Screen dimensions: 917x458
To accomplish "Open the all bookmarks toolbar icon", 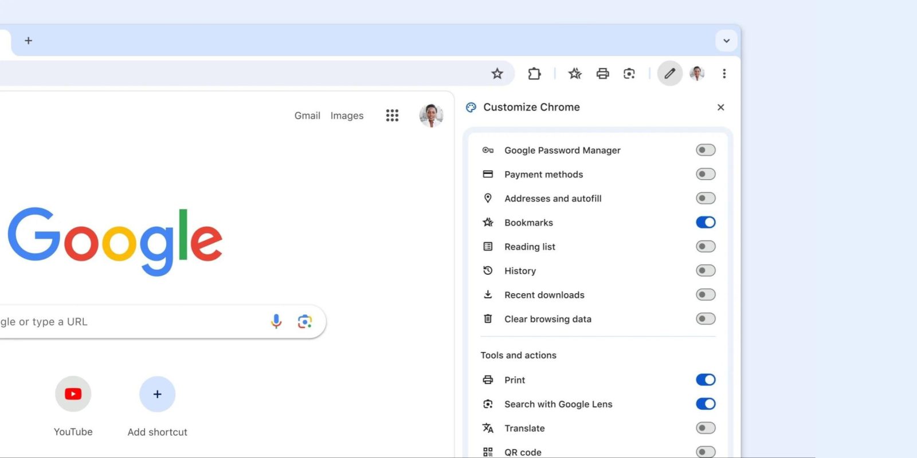I will [x=575, y=73].
